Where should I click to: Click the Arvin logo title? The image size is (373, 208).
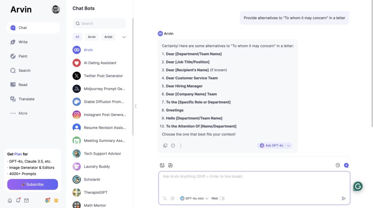(x=21, y=9)
